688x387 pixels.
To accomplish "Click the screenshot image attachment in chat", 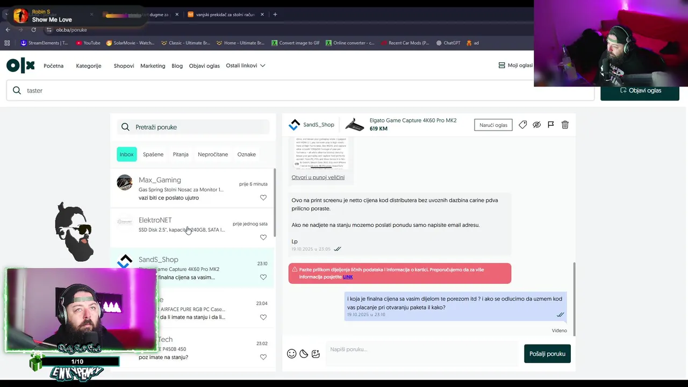I will click(320, 153).
